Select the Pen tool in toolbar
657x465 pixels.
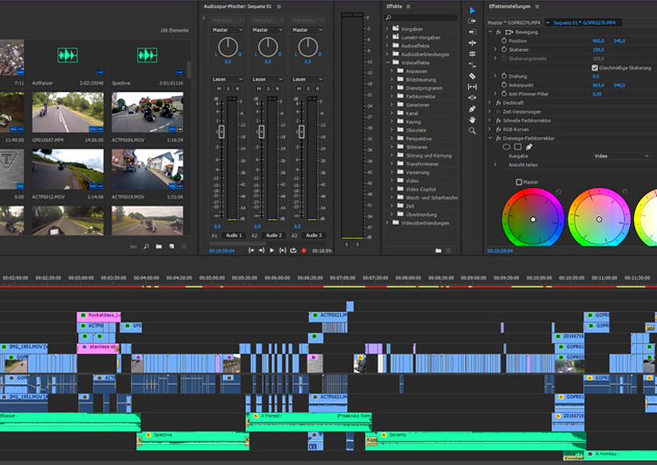pyautogui.click(x=472, y=109)
